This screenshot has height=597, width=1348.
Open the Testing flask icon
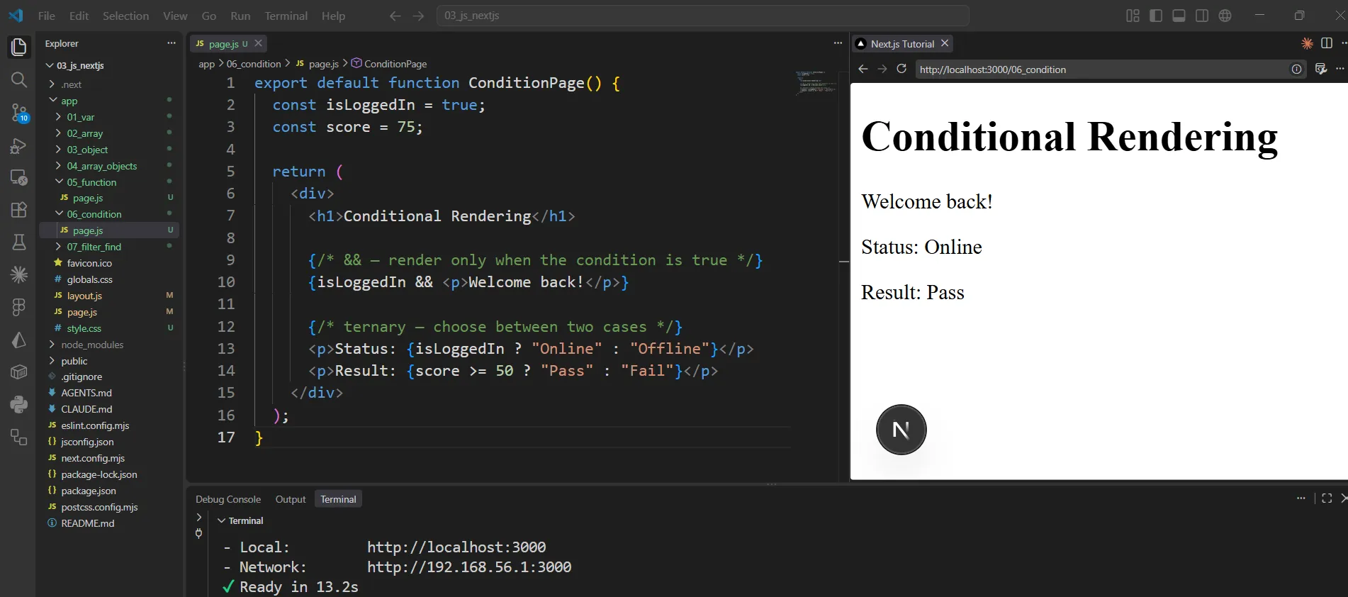[x=19, y=242]
